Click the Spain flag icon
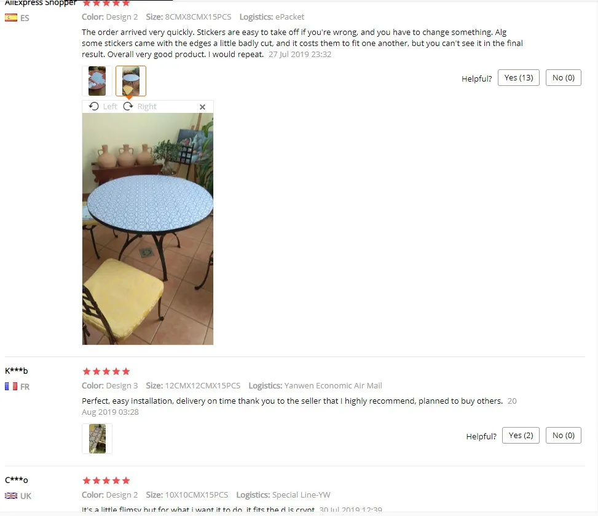The width and height of the screenshot is (598, 516). click(x=11, y=18)
